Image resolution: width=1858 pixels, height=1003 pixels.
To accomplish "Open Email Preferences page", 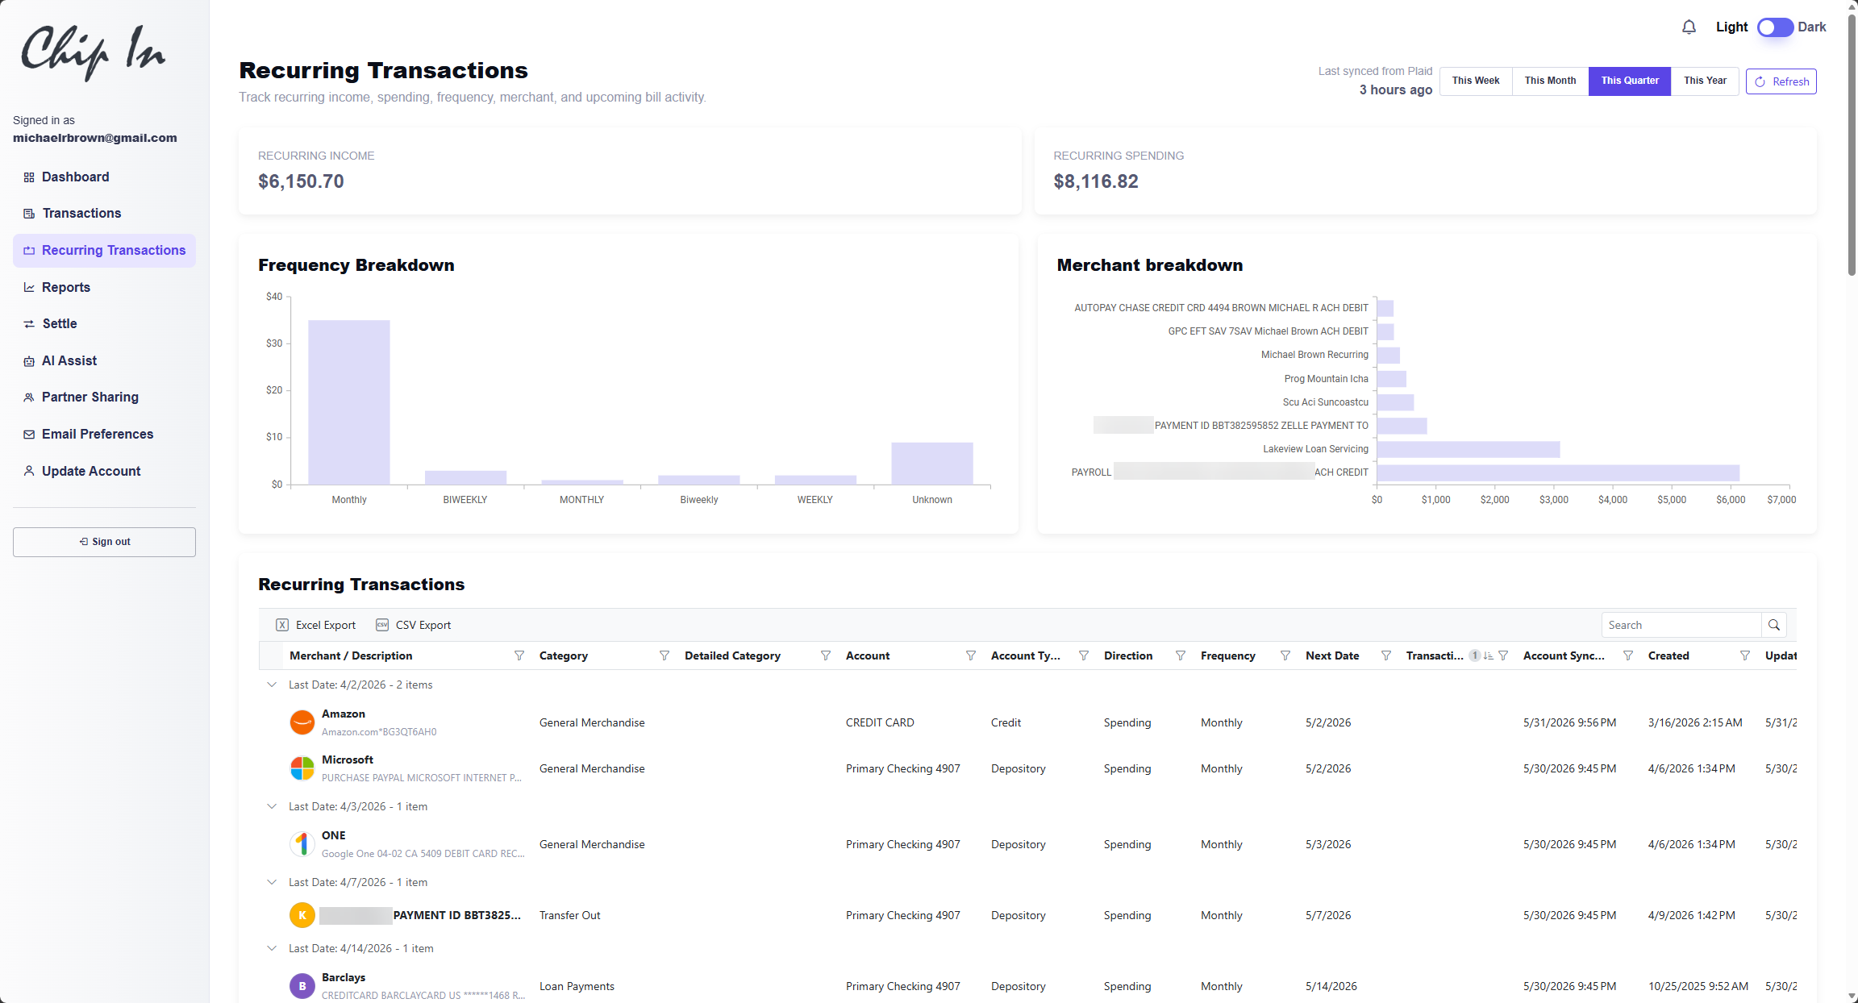I will 104,434.
